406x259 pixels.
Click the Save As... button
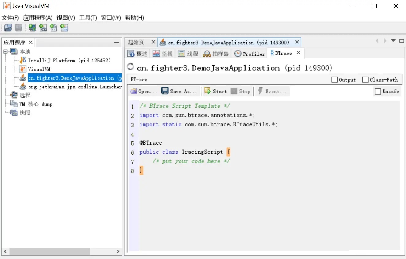click(179, 91)
